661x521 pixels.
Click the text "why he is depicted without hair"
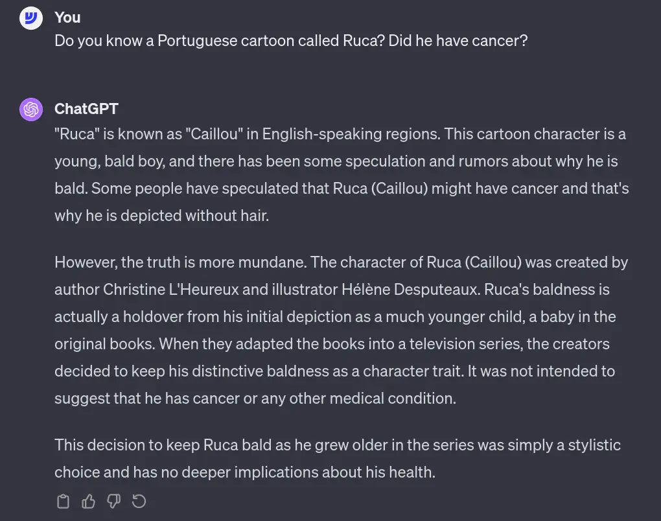point(161,216)
